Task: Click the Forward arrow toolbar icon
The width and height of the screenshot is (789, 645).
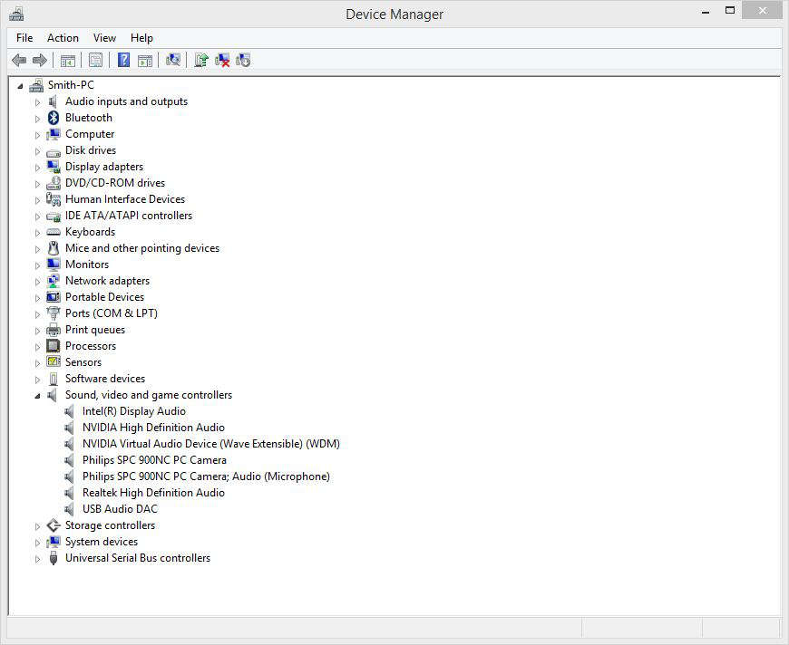Action: click(x=39, y=61)
